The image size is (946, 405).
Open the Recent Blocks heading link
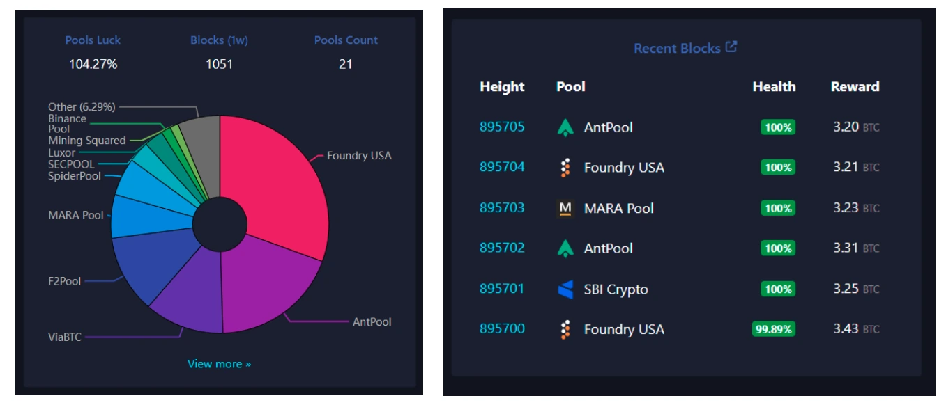click(677, 48)
